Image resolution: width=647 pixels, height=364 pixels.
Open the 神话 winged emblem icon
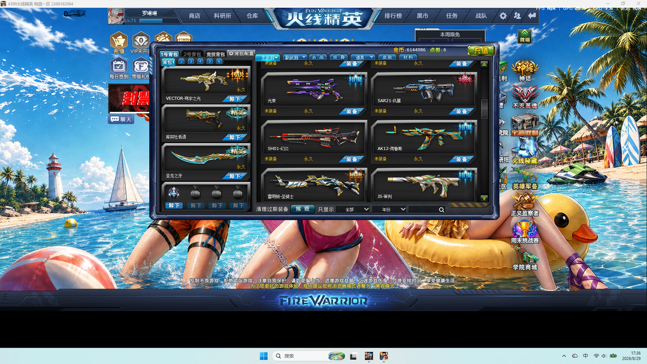pos(524,70)
